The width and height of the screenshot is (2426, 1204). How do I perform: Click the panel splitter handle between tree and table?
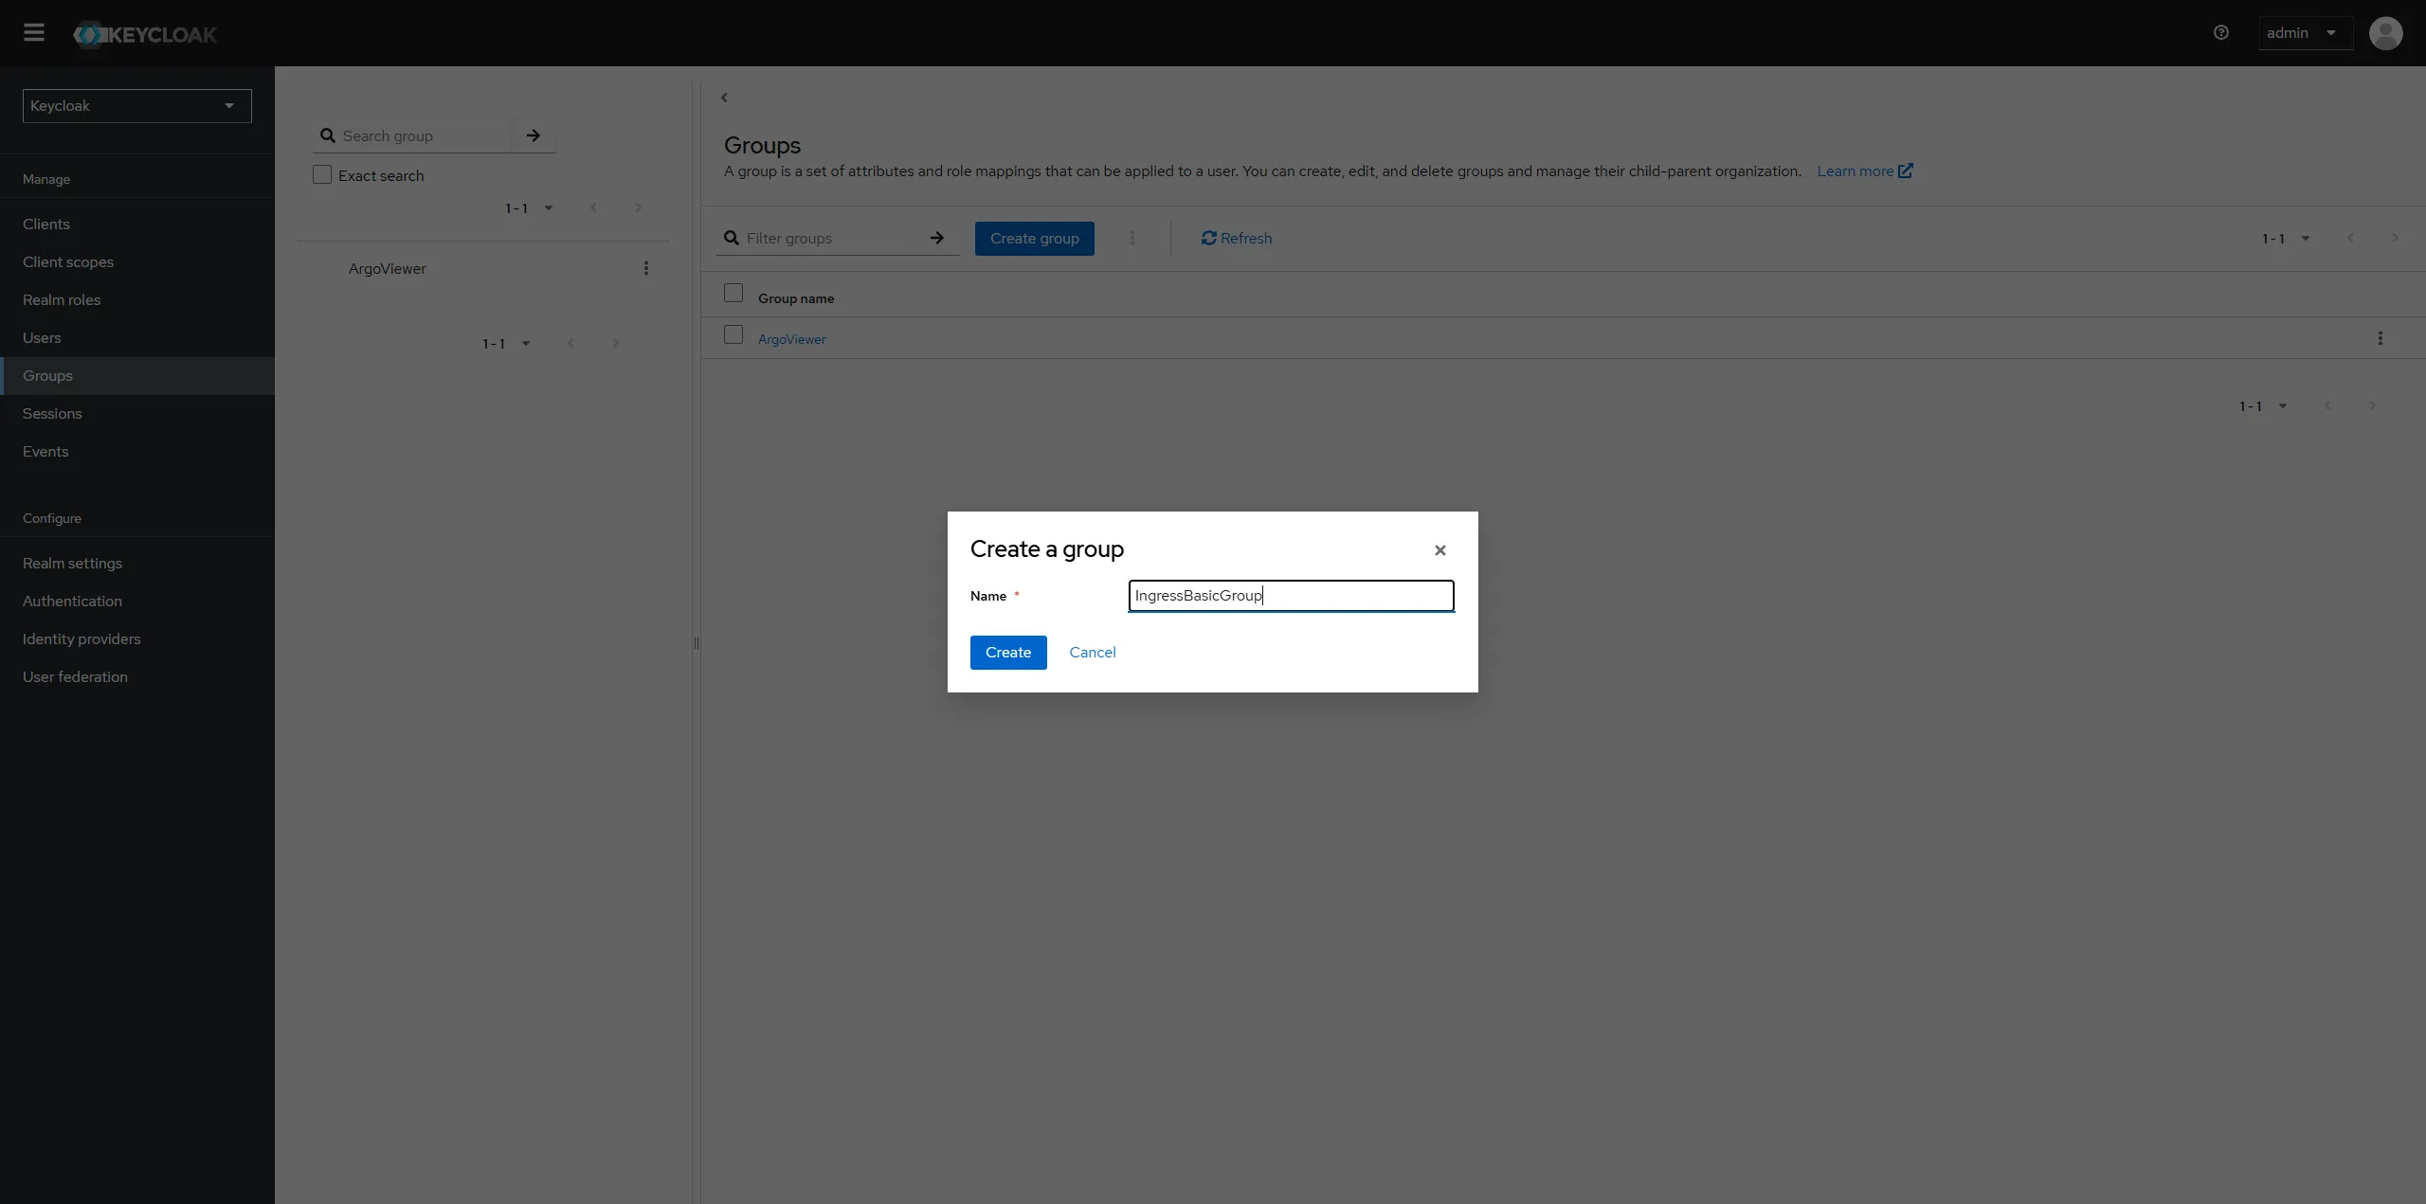(697, 643)
